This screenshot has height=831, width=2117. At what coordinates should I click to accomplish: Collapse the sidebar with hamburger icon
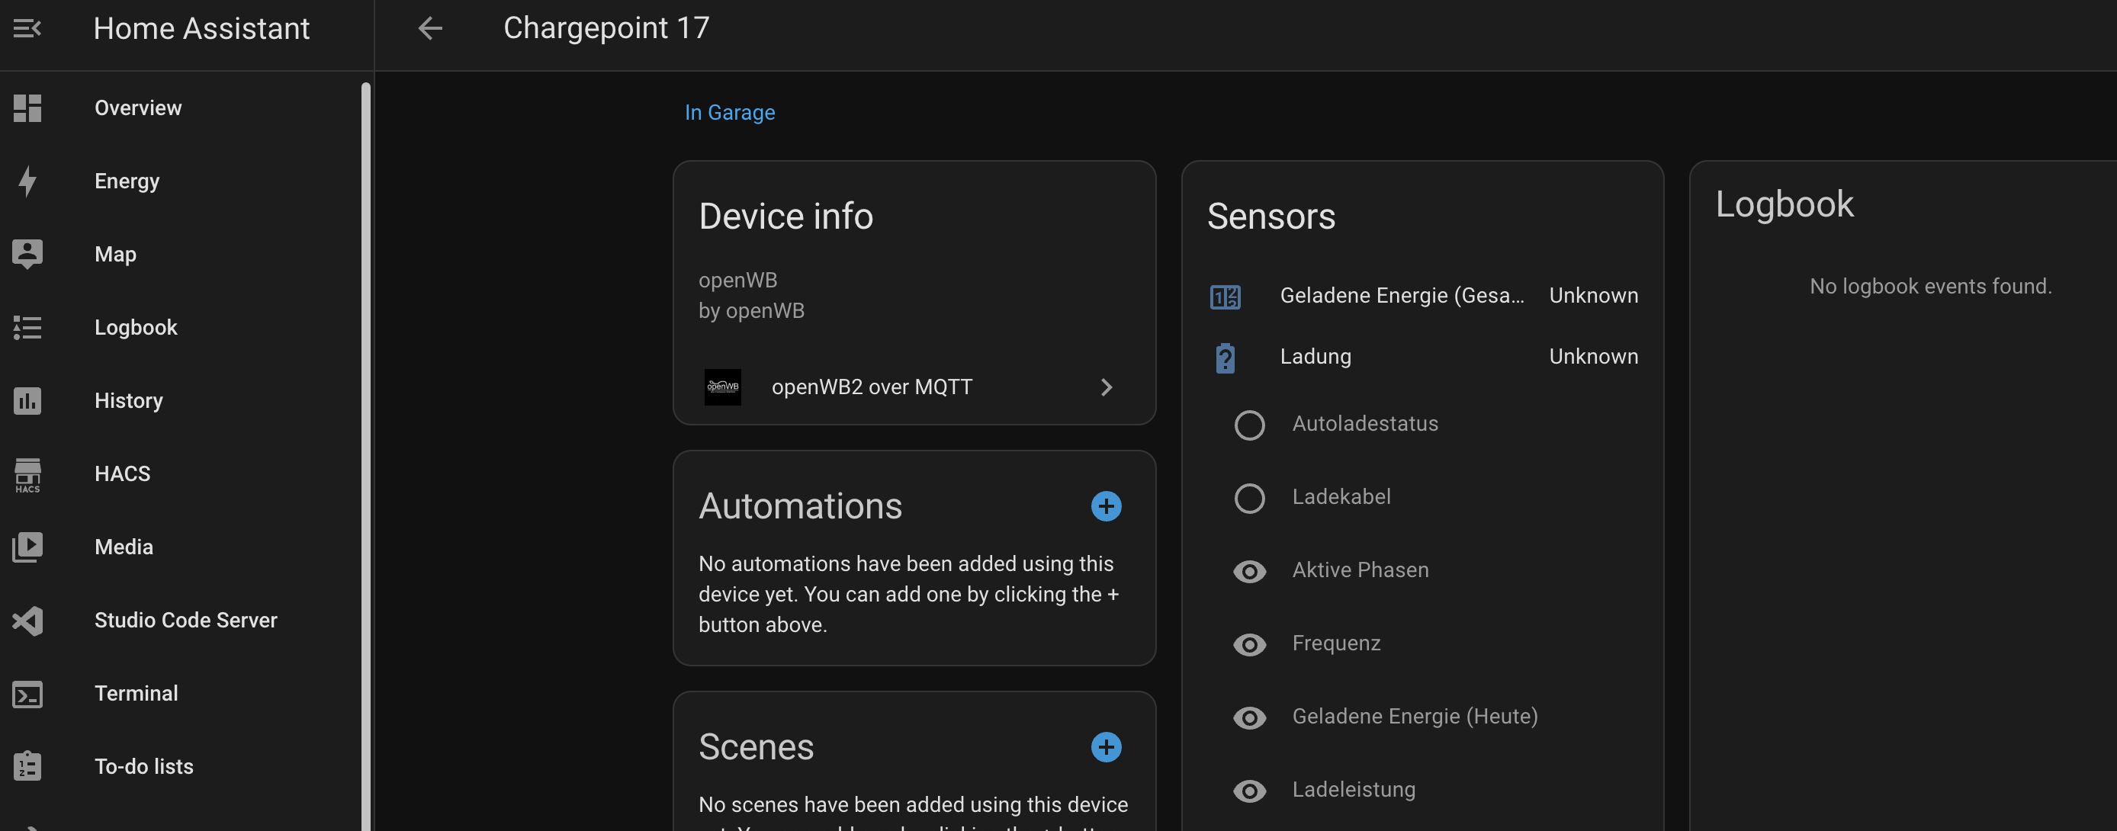tap(27, 29)
